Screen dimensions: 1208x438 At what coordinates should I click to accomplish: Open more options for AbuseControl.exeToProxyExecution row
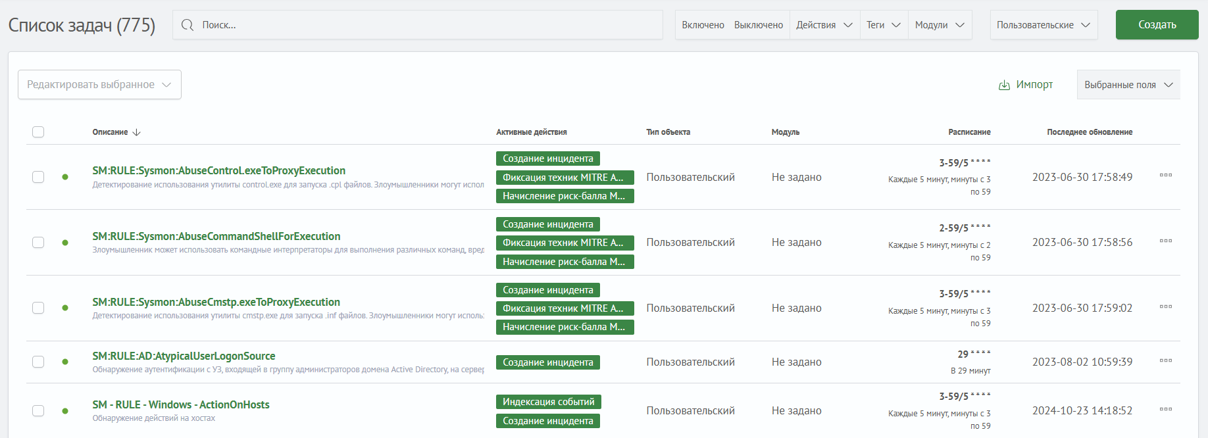point(1166,175)
